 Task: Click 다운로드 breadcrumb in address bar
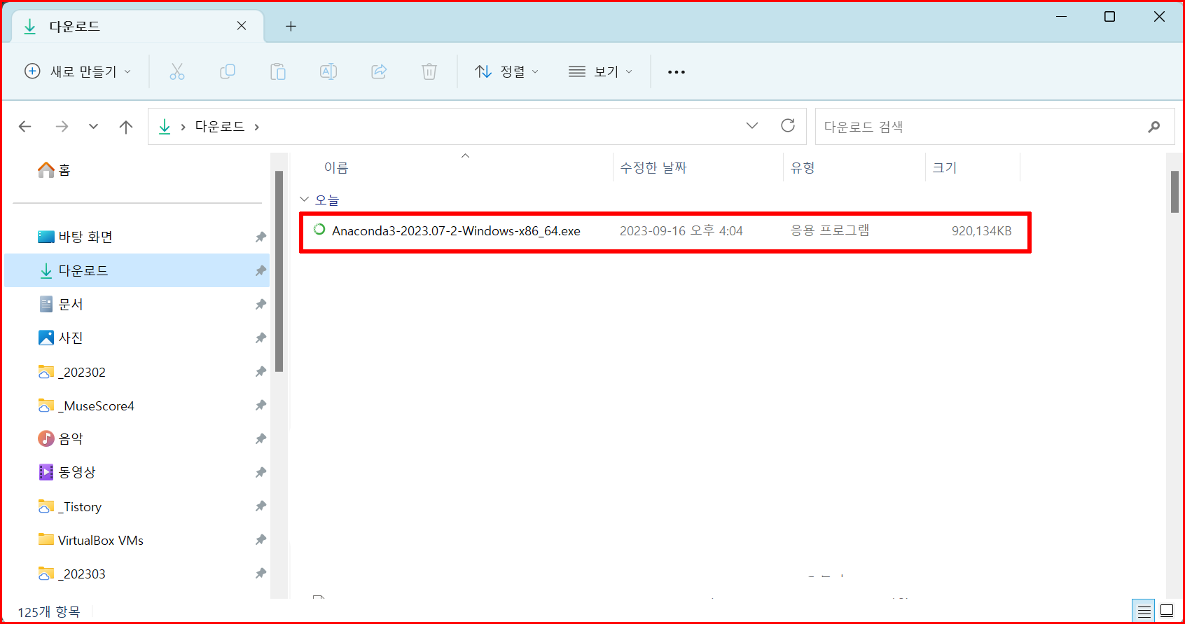(x=220, y=126)
